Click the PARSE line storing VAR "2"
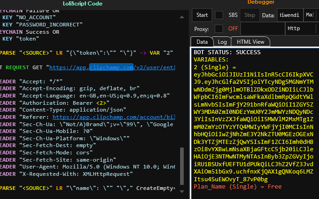Image resolution: width=319 pixels, height=199 pixels. (x=86, y=53)
